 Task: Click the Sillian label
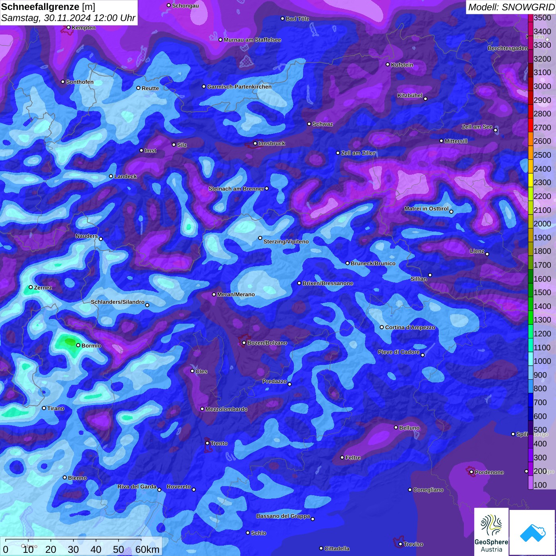coord(419,279)
